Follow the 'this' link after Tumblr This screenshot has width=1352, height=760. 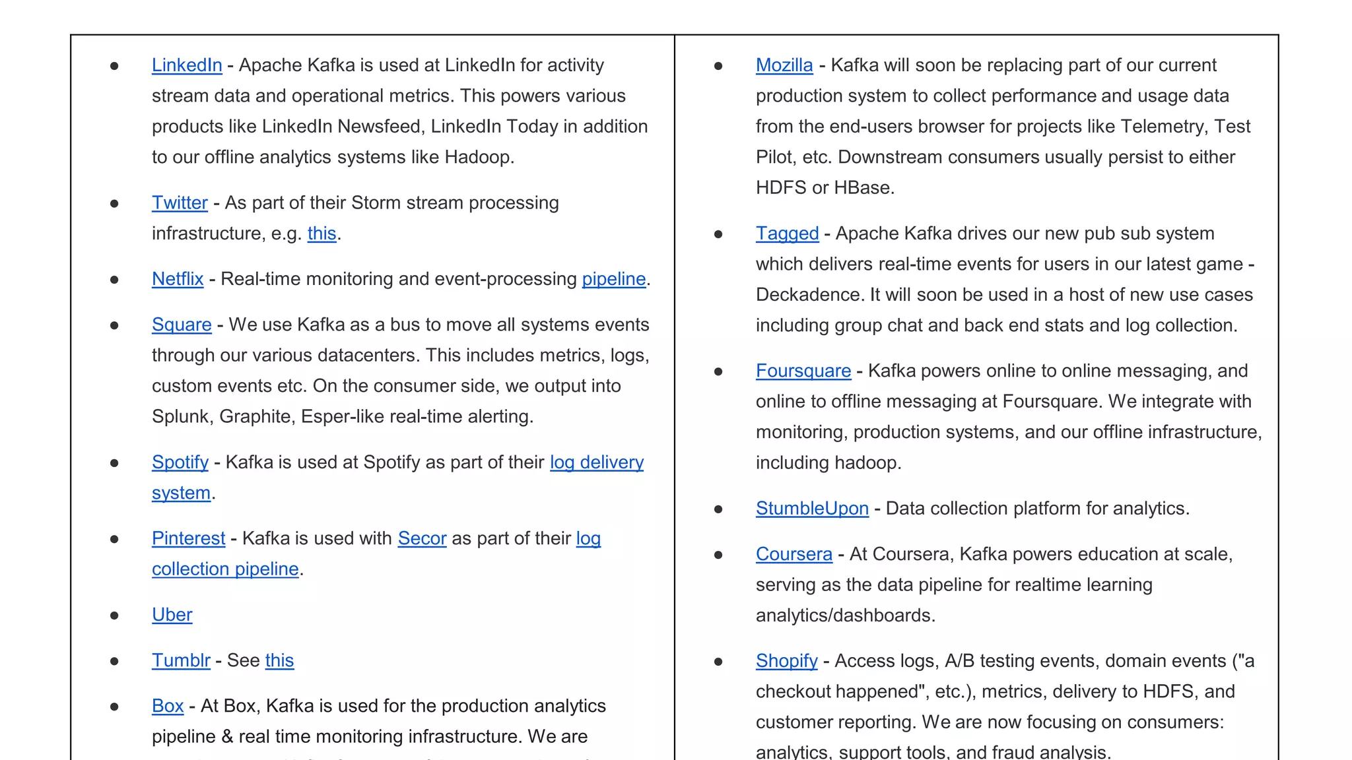(x=279, y=660)
